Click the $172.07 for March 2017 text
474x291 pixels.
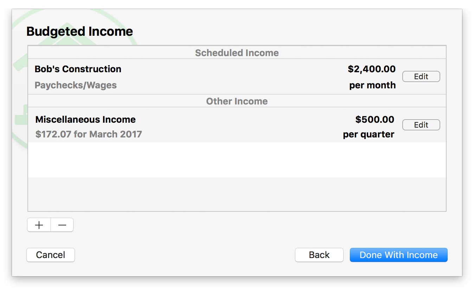click(89, 134)
